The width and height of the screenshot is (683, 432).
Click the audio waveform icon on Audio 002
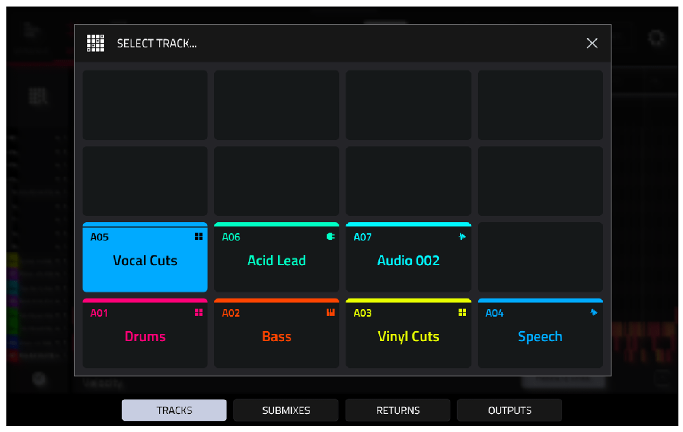[462, 236]
